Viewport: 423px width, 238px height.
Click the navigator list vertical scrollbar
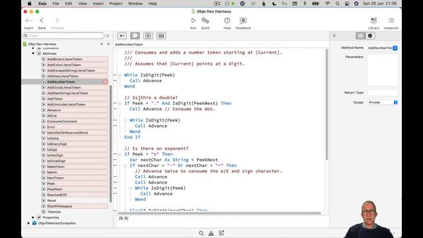tap(110, 144)
